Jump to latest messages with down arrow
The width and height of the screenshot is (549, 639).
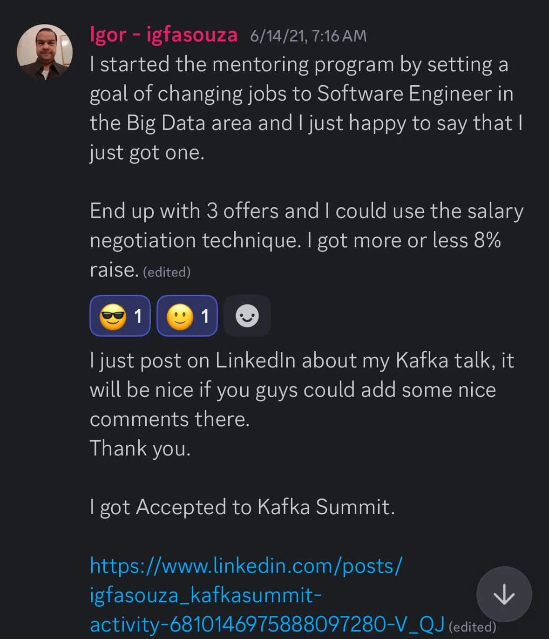504,595
